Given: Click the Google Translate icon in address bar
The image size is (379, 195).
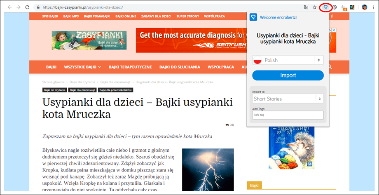Looking at the screenshot, I should (x=306, y=7).
